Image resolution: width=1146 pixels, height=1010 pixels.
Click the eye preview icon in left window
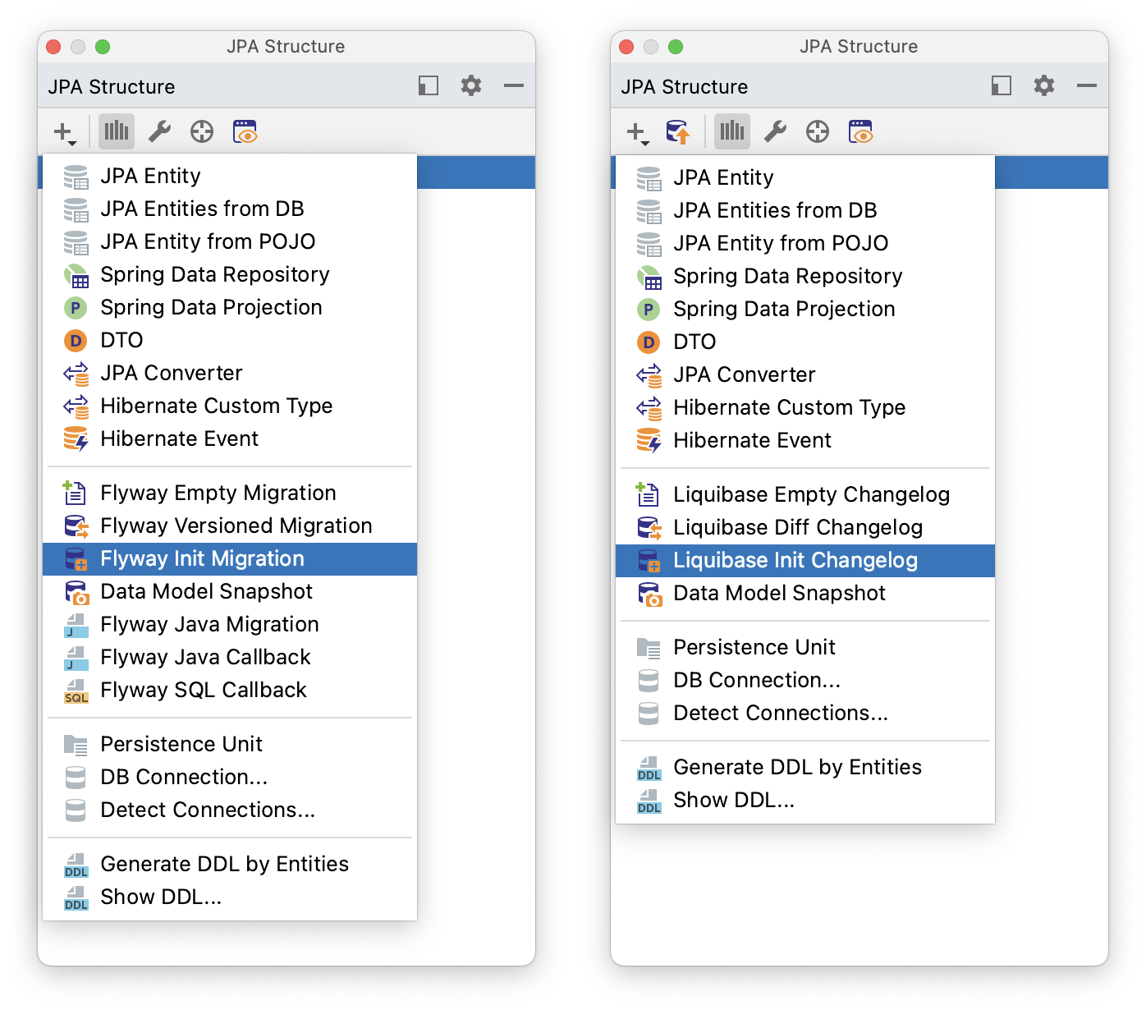245,131
